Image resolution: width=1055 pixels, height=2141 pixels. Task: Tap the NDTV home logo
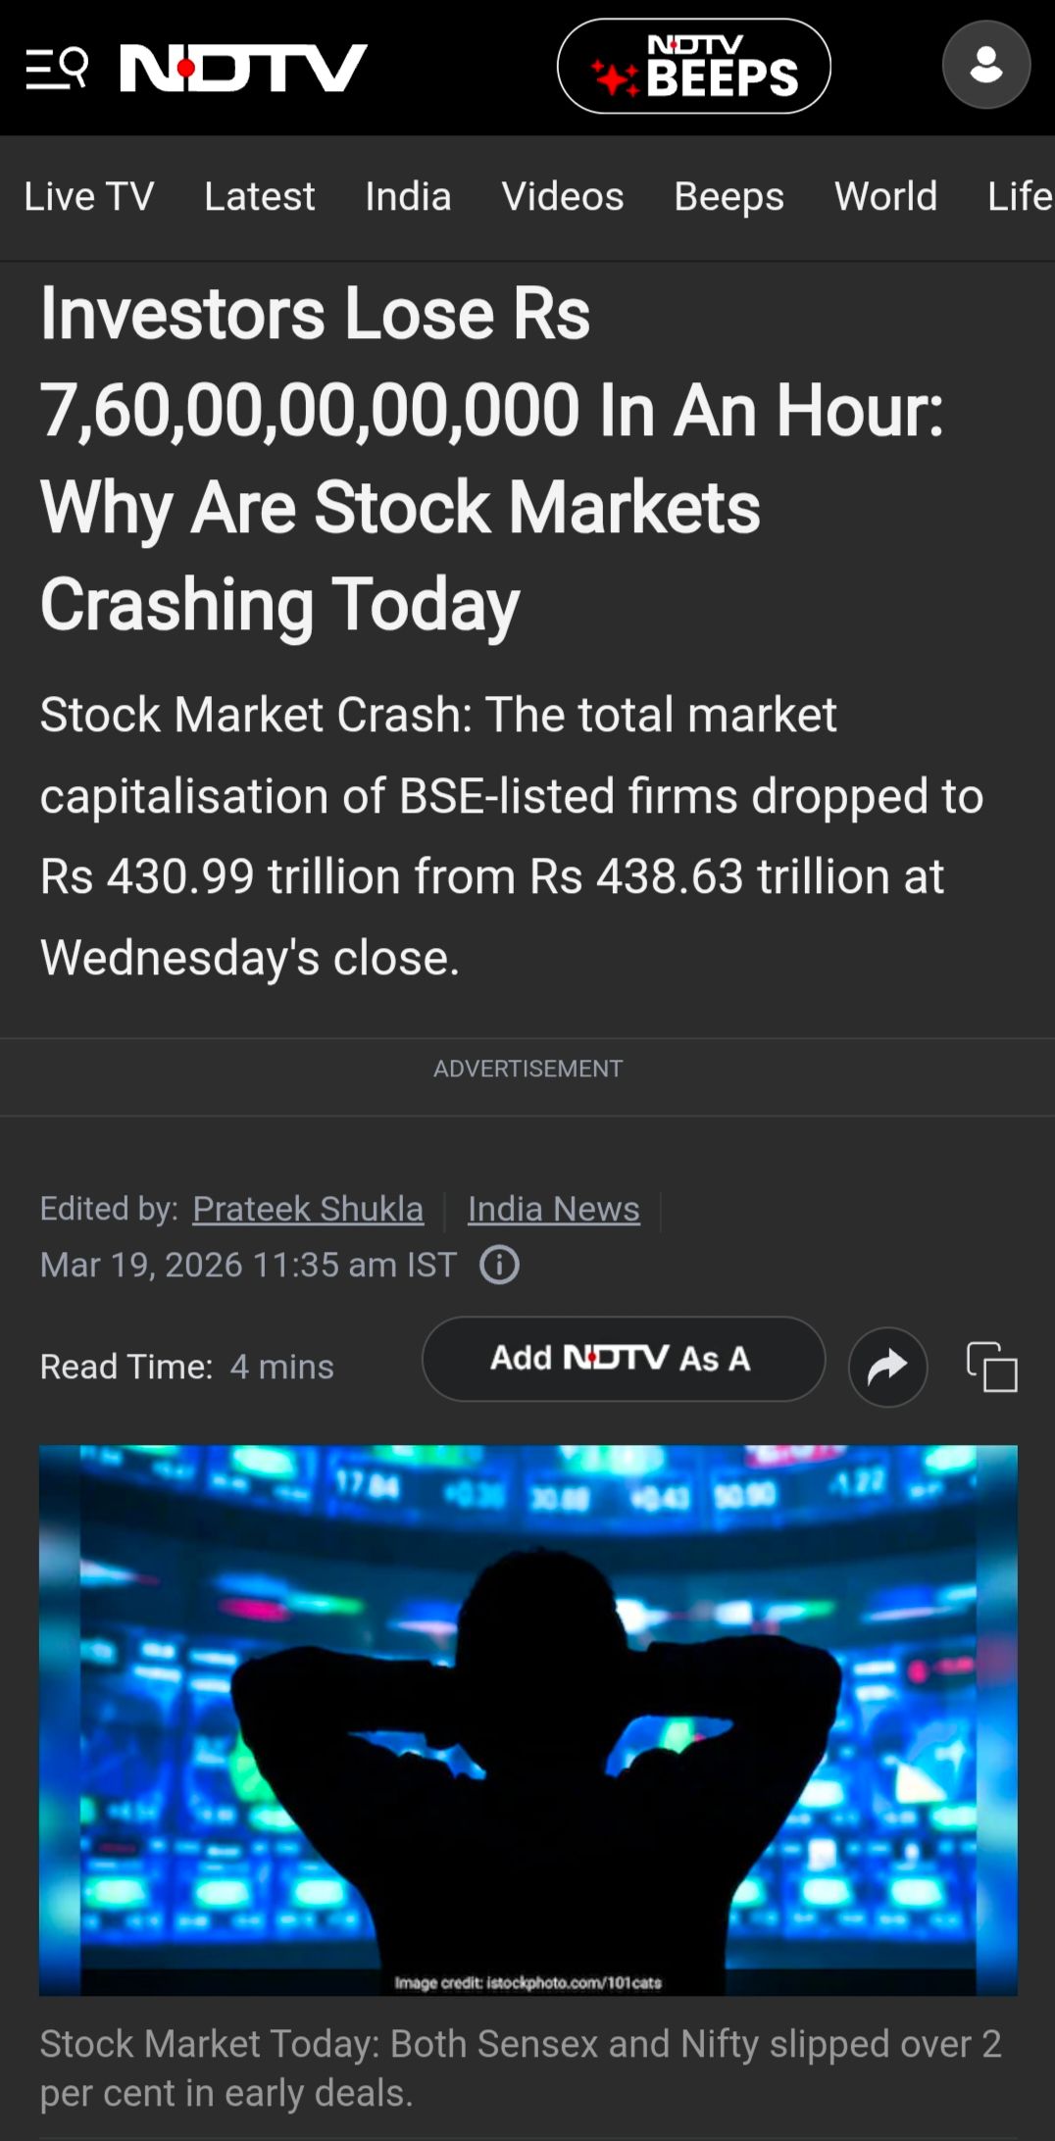pos(243,68)
